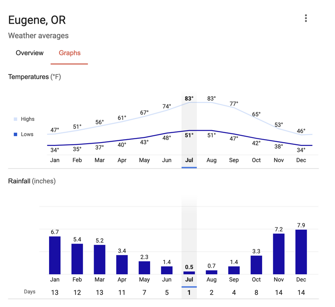Click the Lows legend color swatch
Screen dimensions: 335x307
(16, 134)
